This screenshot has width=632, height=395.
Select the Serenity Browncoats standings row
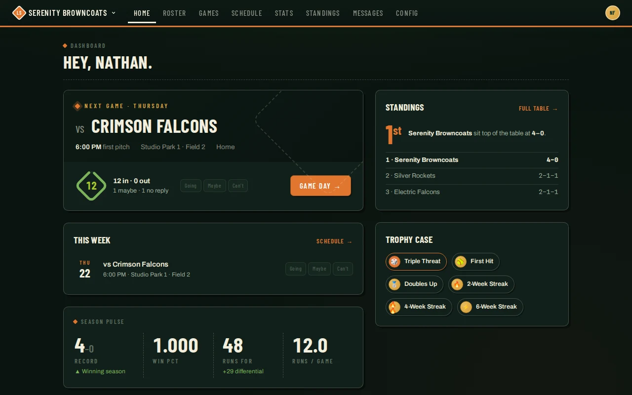click(x=472, y=160)
